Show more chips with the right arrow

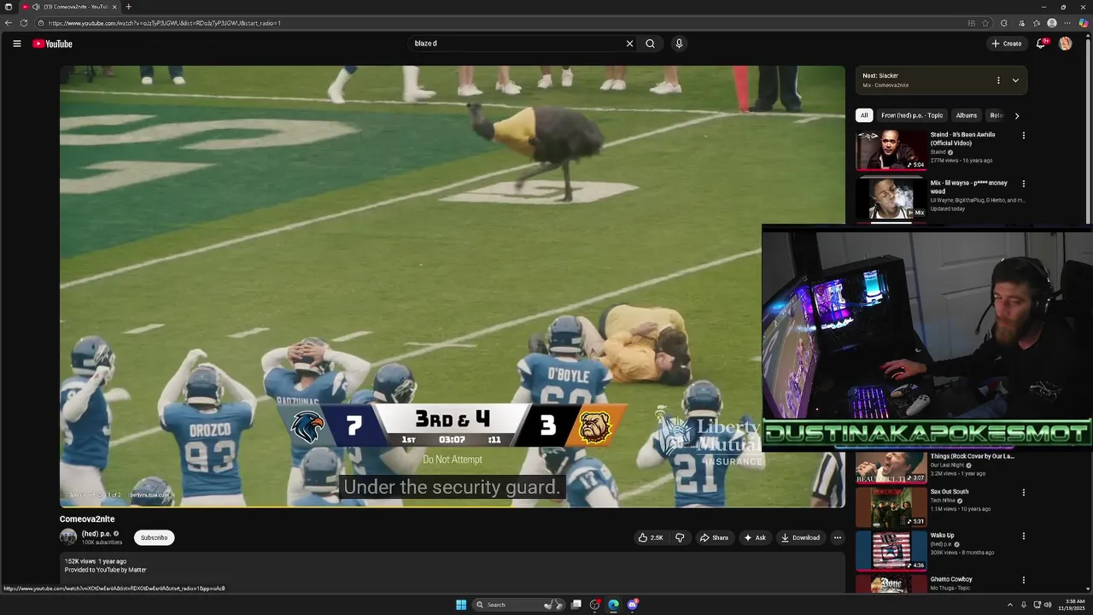1016,115
